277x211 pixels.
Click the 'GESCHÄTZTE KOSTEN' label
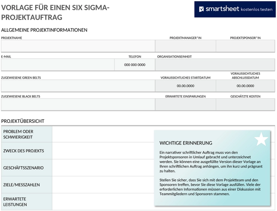[x=245, y=96]
